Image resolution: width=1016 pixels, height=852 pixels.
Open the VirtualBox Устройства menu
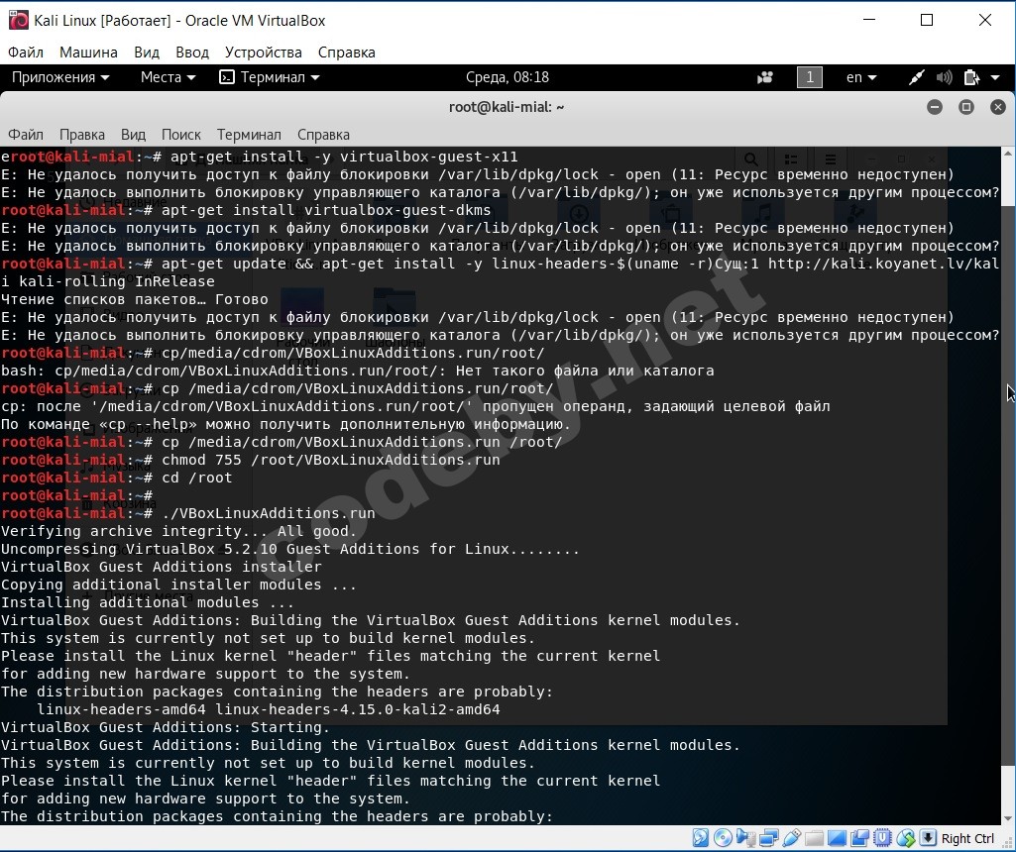pyautogui.click(x=263, y=53)
